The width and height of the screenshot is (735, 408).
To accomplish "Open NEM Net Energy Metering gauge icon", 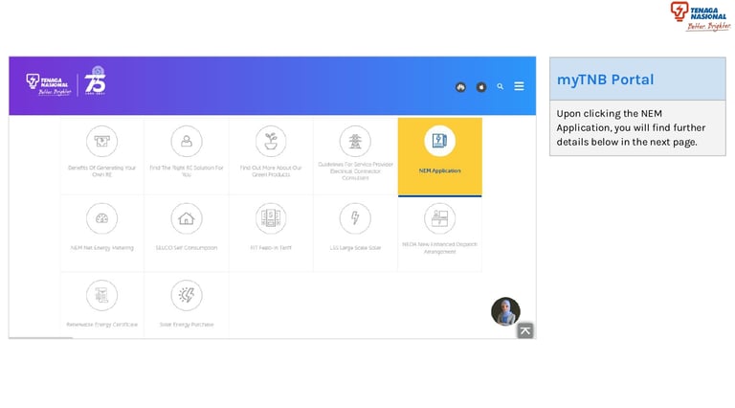I will click(101, 218).
